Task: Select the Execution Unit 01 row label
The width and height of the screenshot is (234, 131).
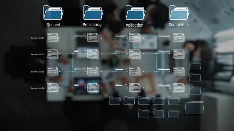Action: click(x=38, y=38)
